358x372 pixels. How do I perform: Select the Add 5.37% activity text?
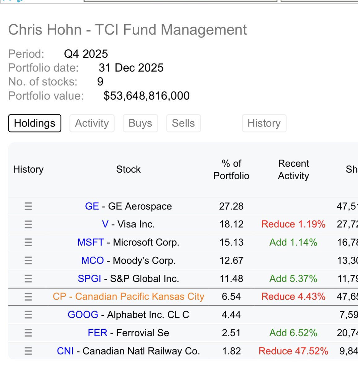click(293, 278)
